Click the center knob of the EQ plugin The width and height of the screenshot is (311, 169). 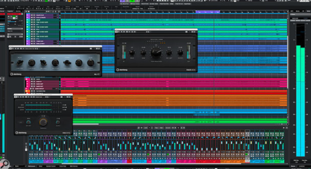pyautogui.click(x=55, y=63)
